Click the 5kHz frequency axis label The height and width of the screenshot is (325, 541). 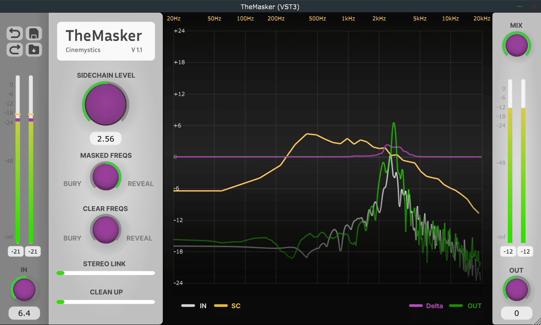420,18
